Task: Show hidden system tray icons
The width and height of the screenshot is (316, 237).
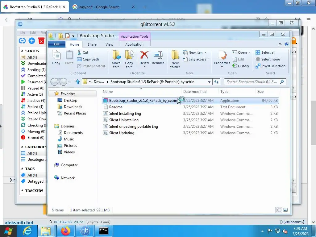Action: point(262,231)
